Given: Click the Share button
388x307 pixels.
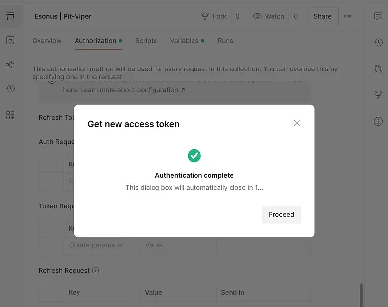Looking at the screenshot, I should [x=322, y=16].
